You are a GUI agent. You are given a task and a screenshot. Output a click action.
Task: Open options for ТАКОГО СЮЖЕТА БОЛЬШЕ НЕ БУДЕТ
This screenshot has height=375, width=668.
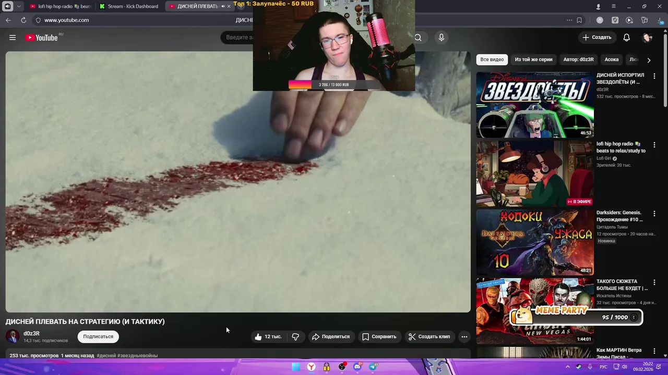tap(654, 282)
